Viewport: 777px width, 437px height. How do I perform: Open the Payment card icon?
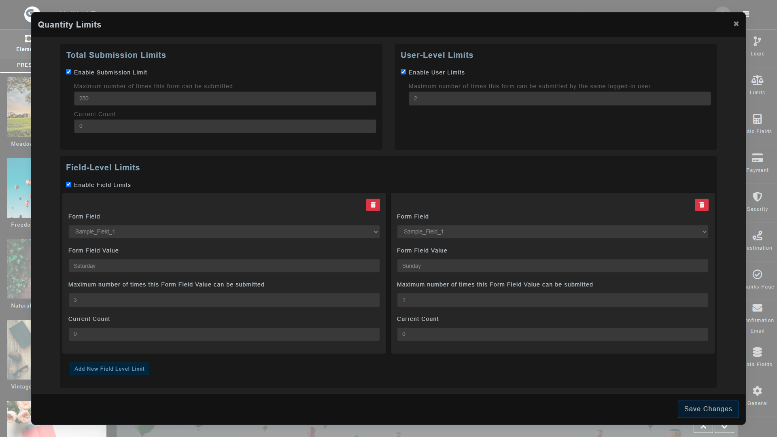[757, 158]
